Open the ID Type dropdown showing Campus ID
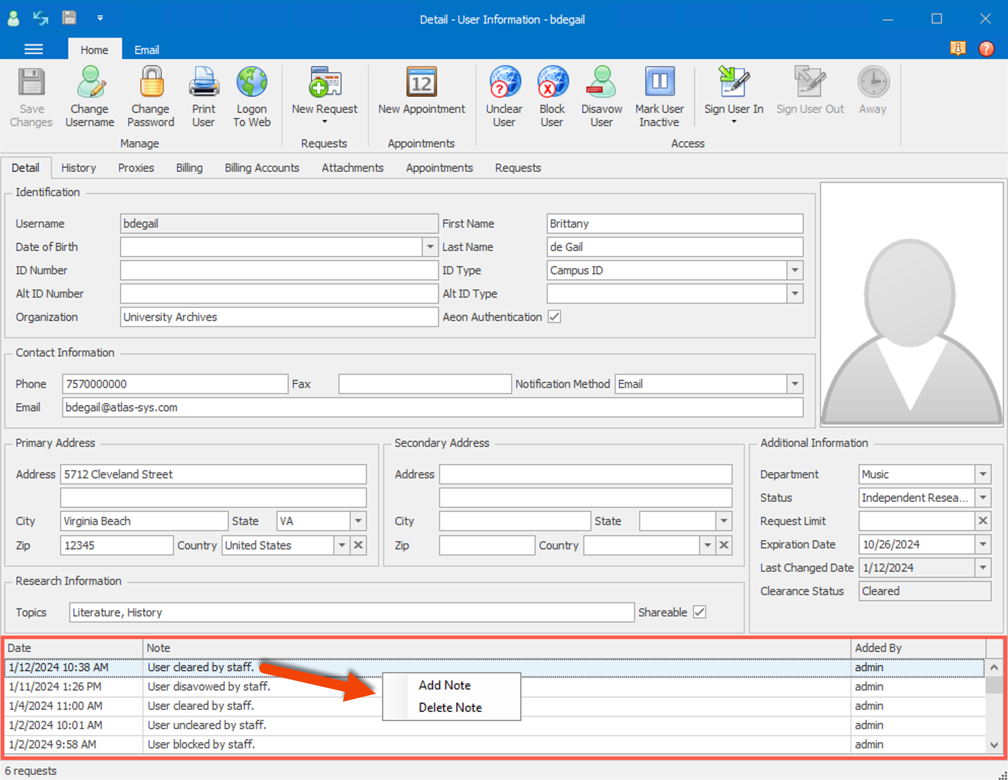Image resolution: width=1008 pixels, height=780 pixels. 795,270
